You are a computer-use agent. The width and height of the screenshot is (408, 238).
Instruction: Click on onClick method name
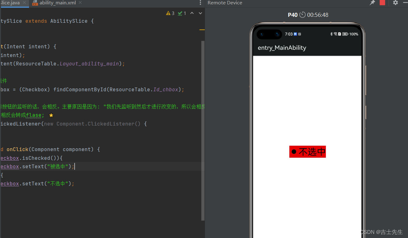tap(17, 149)
